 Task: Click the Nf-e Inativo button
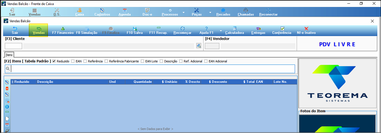coord(306,30)
